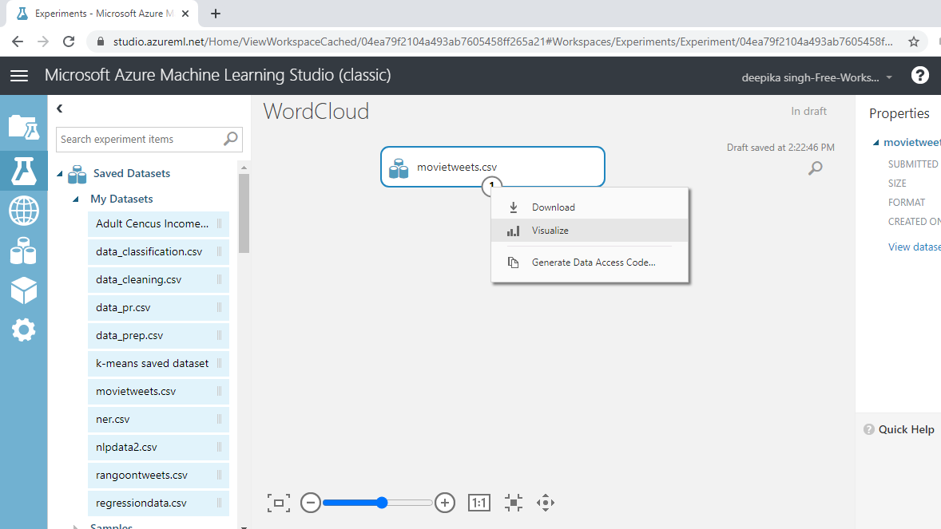Click the View dataset link
The image size is (941, 529).
point(914,247)
